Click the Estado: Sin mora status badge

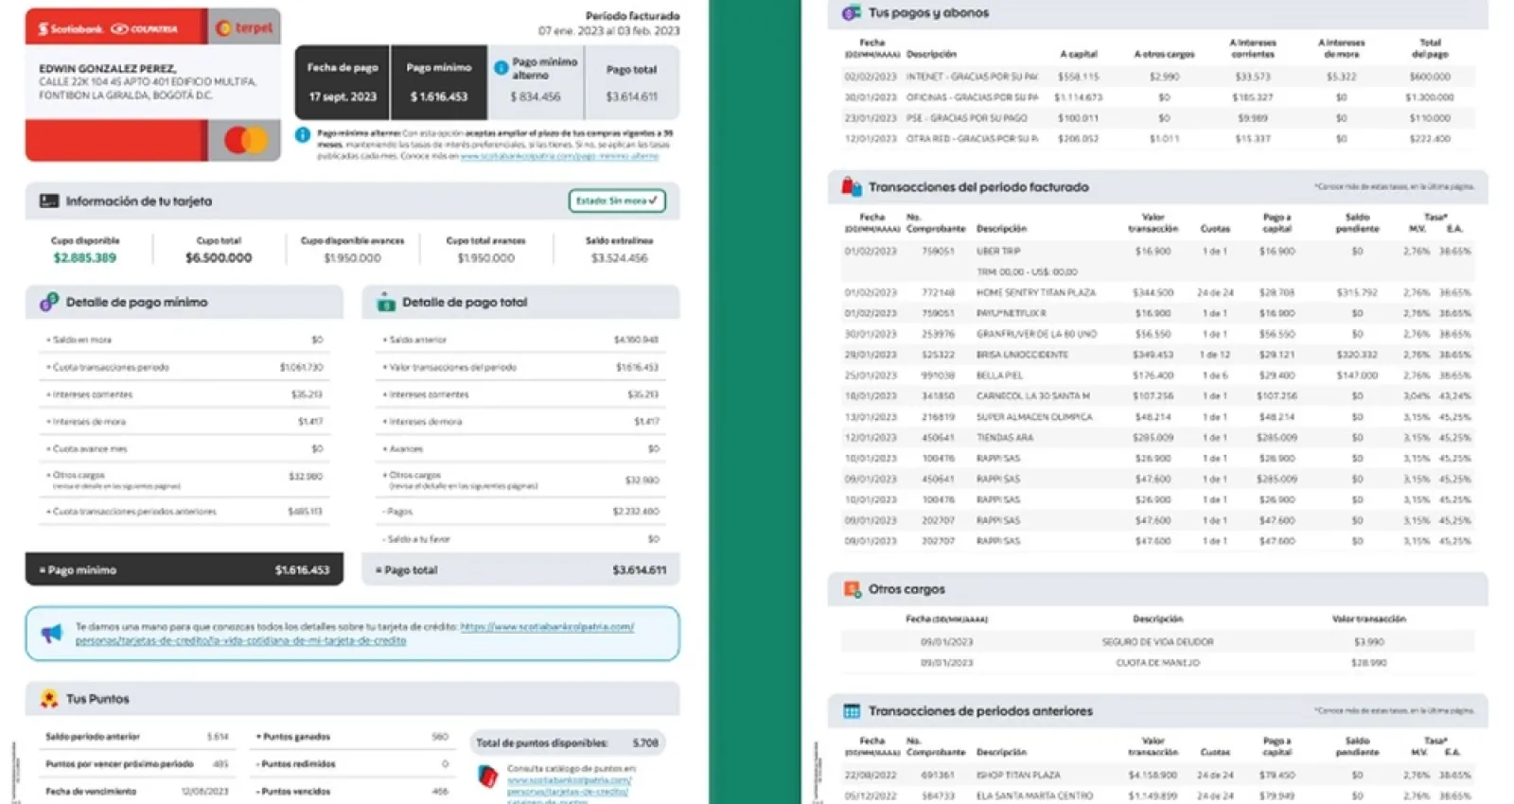(x=617, y=201)
